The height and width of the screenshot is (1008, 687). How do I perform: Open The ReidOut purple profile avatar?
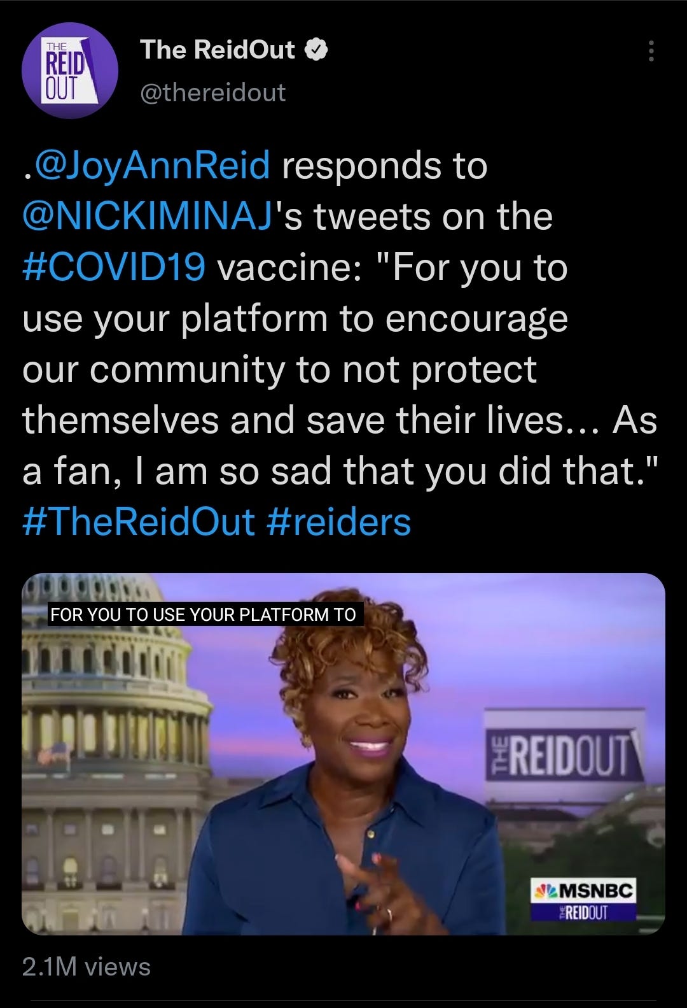pos(70,71)
